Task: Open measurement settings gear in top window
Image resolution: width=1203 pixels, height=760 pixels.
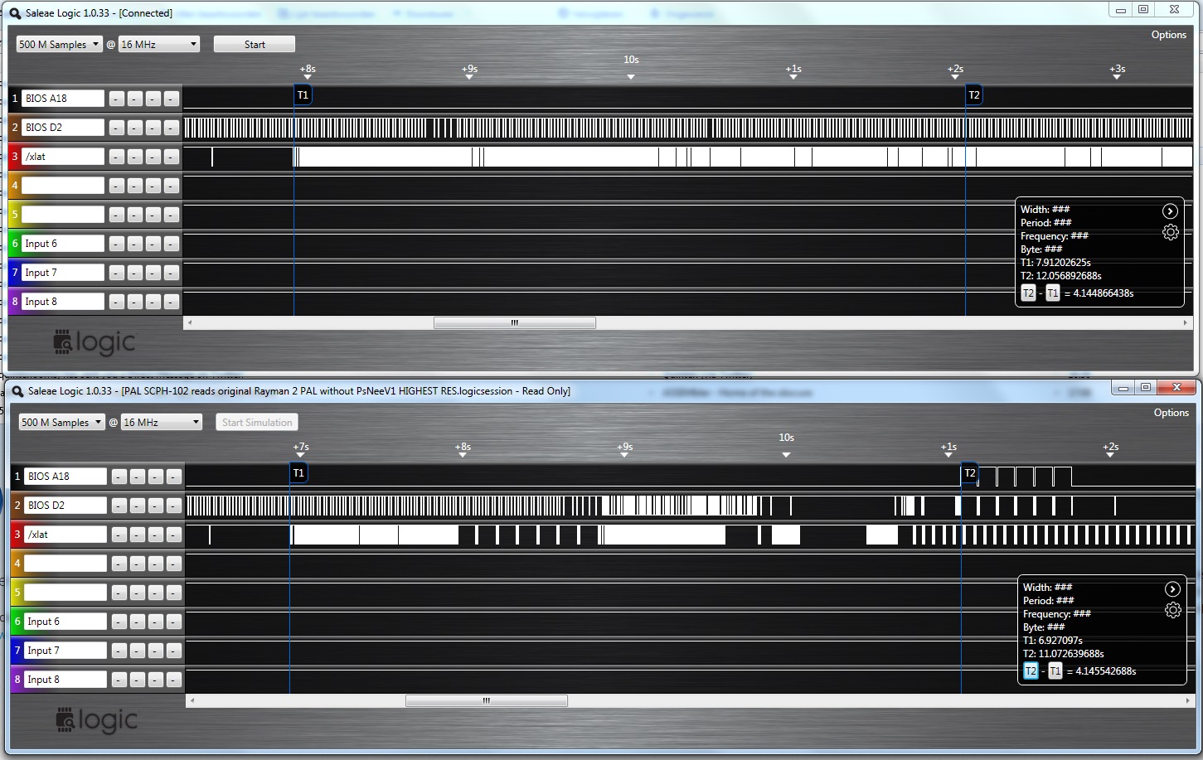Action: tap(1170, 233)
